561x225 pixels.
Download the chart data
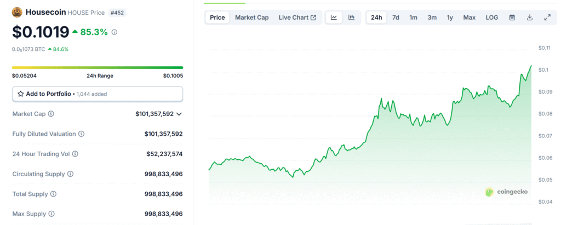click(x=529, y=18)
